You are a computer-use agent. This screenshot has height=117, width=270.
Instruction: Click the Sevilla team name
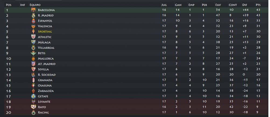pyautogui.click(x=43, y=69)
